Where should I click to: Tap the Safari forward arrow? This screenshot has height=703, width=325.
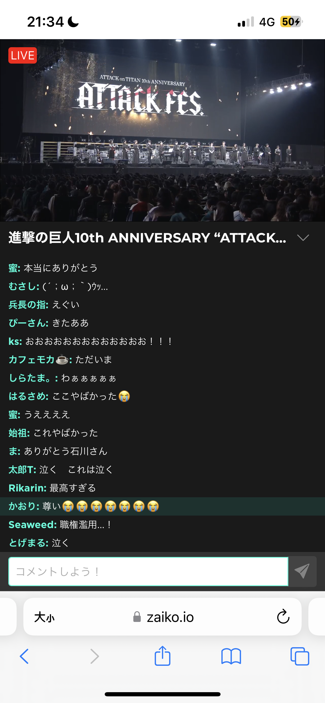point(94,656)
